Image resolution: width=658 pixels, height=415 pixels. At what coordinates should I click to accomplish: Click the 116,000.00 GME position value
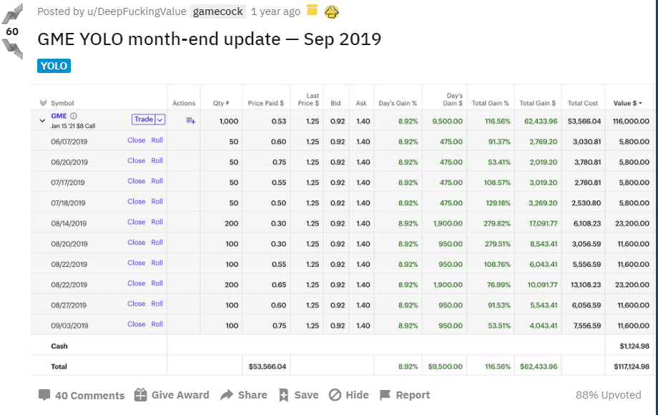[x=631, y=121]
